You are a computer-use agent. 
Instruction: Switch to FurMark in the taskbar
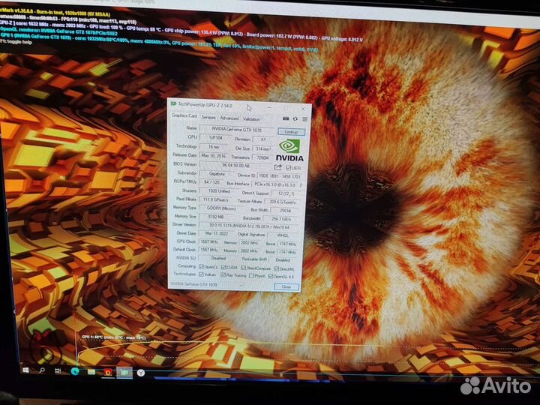click(108, 372)
